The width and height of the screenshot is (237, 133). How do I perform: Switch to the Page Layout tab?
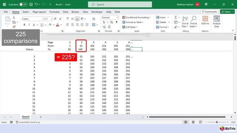[x=39, y=12]
